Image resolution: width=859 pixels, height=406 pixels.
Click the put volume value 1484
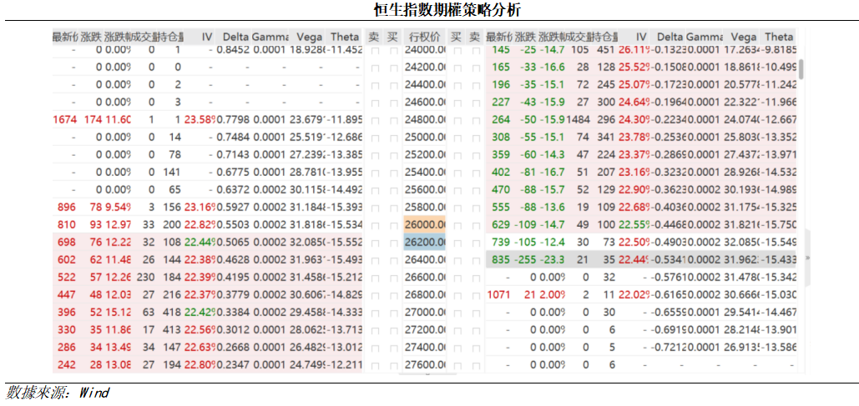pyautogui.click(x=578, y=120)
